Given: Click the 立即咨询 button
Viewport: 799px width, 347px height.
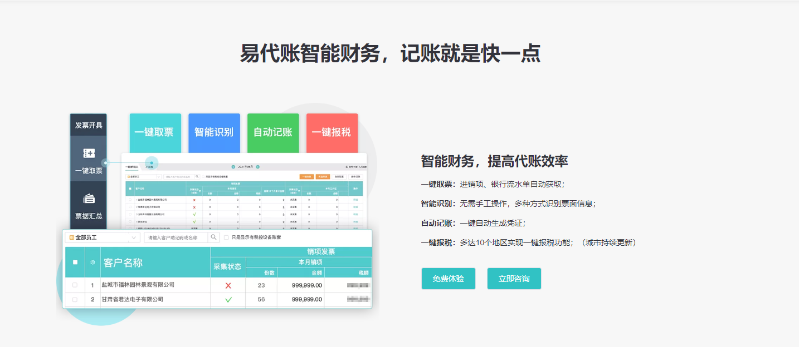Looking at the screenshot, I should tap(514, 279).
